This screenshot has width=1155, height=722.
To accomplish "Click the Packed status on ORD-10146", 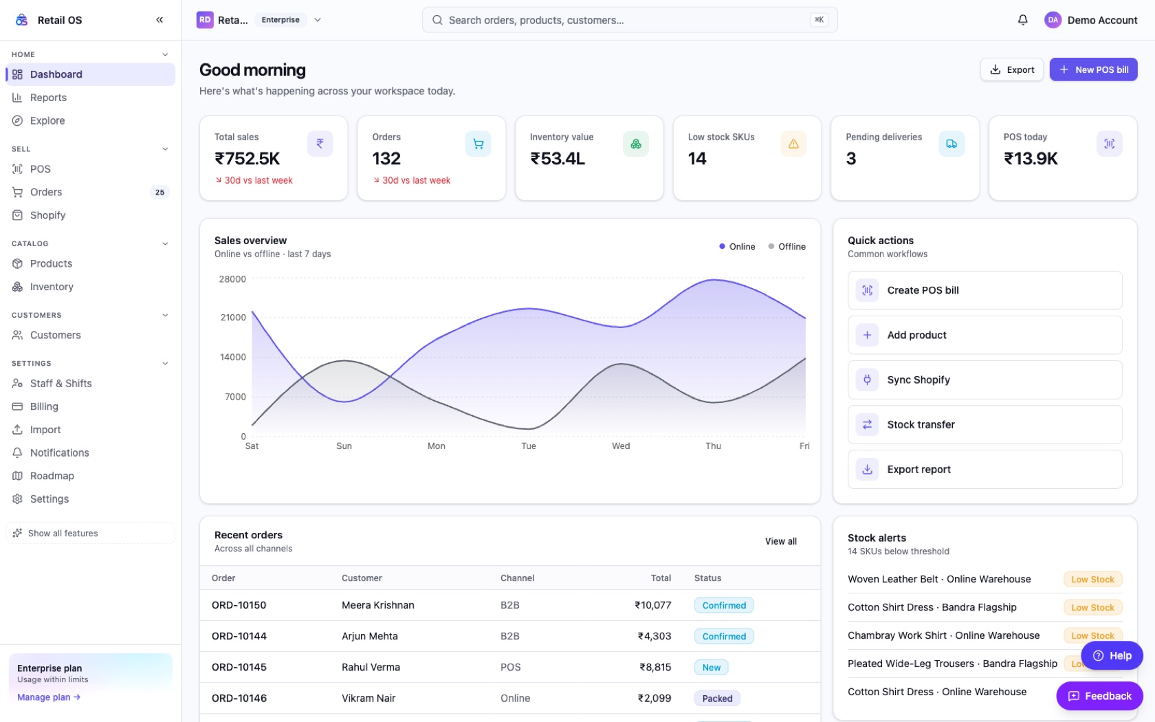I will tap(717, 698).
